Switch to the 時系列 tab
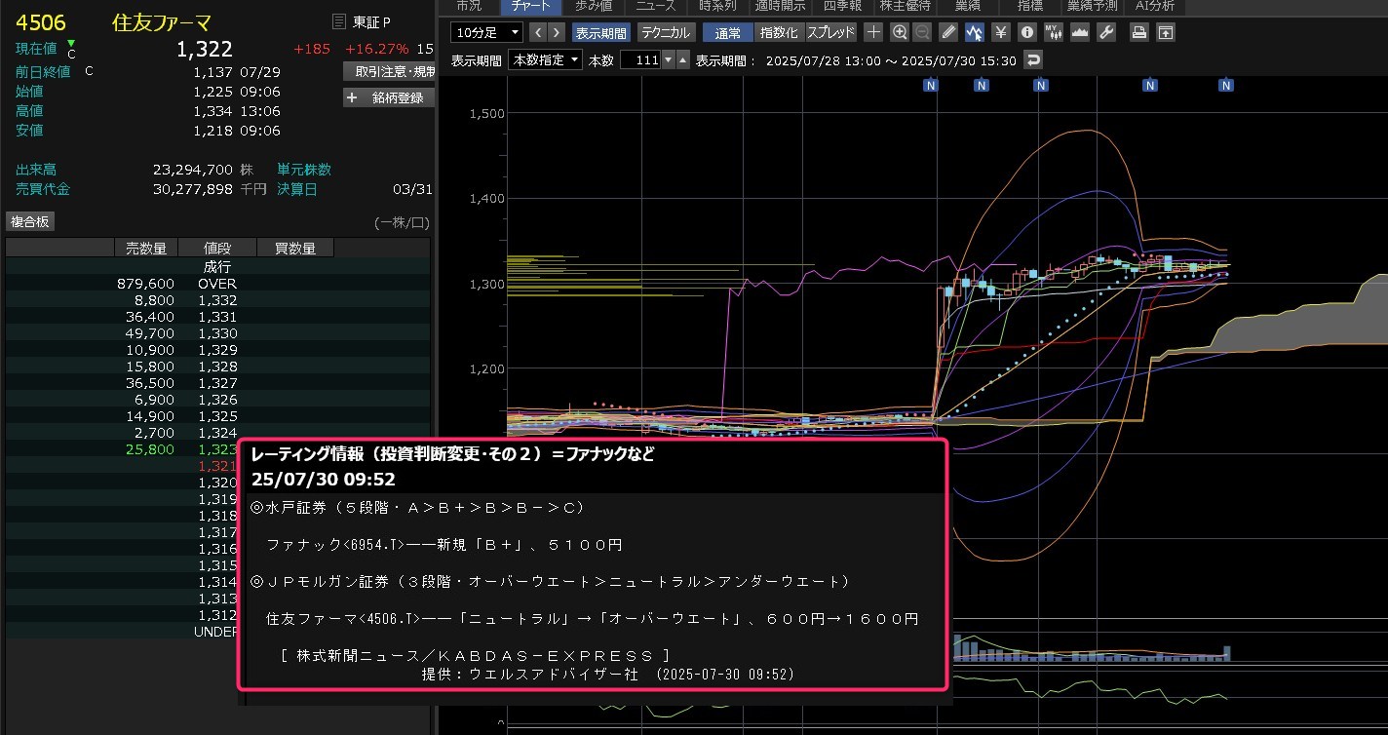This screenshot has width=1388, height=735. tap(717, 6)
